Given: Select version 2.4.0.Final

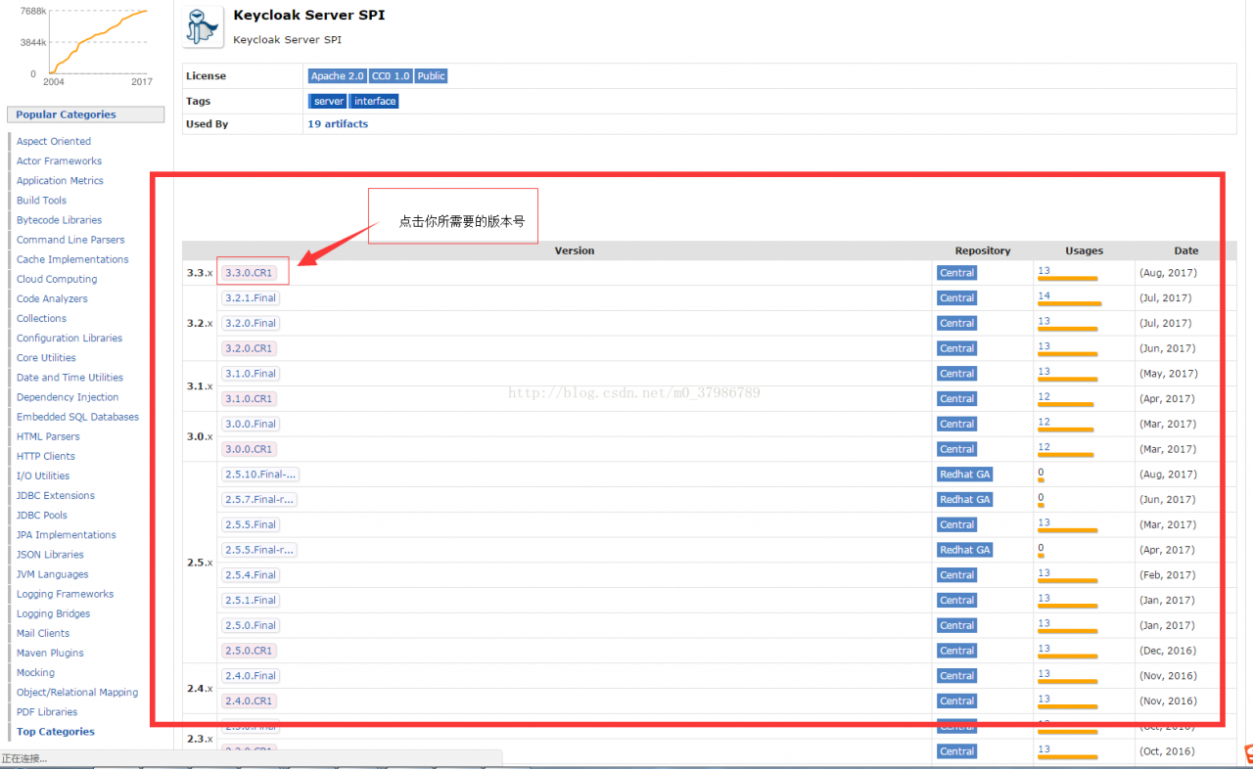Looking at the screenshot, I should click(x=251, y=676).
